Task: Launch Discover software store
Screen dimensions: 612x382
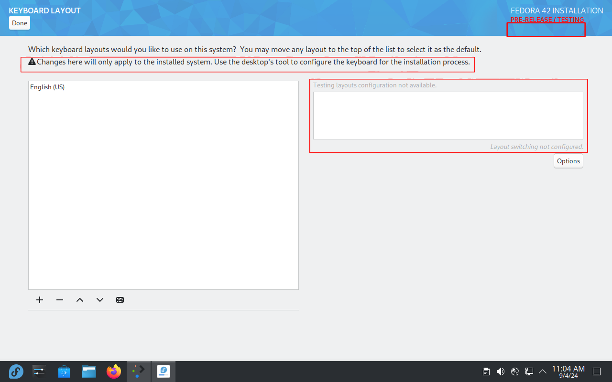Action: coord(64,371)
